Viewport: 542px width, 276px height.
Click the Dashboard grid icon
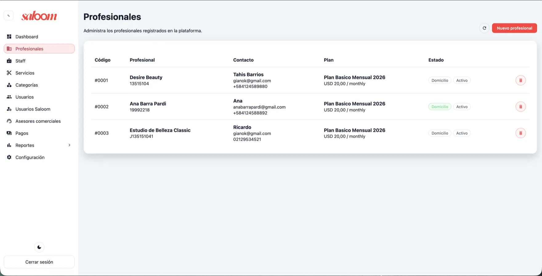point(9,37)
